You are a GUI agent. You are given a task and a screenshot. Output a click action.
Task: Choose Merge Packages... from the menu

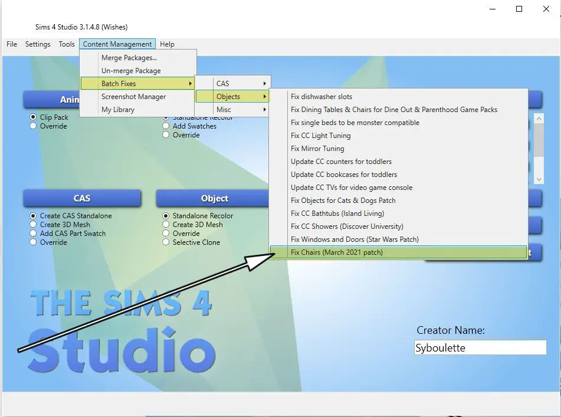point(138,58)
